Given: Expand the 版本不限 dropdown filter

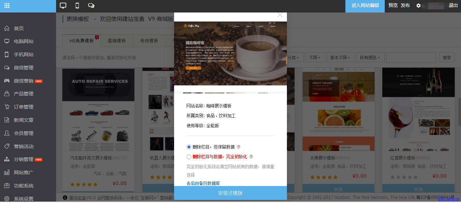Looking at the screenshot, I should coord(342,58).
